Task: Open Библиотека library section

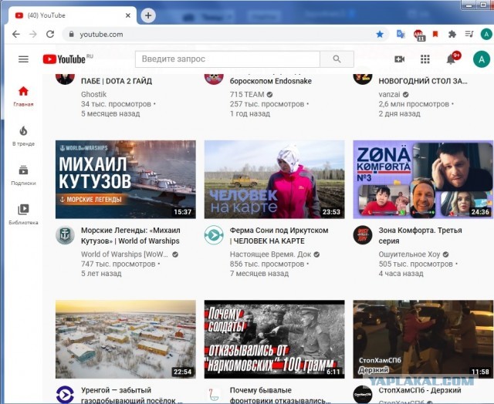Action: [23, 214]
